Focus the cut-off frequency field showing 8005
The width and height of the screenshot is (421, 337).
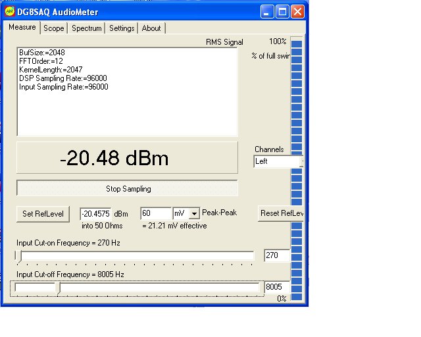[x=276, y=288]
